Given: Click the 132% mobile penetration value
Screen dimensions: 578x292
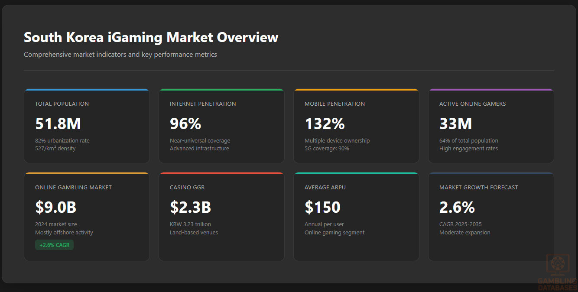Looking at the screenshot, I should click(x=325, y=124).
